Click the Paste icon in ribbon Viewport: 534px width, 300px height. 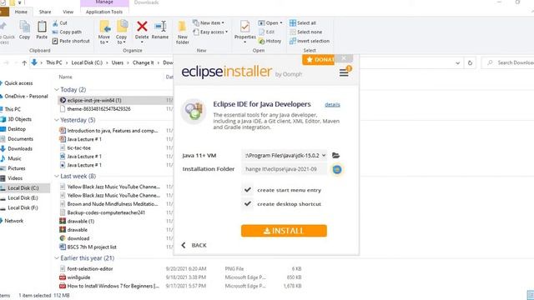click(42, 30)
